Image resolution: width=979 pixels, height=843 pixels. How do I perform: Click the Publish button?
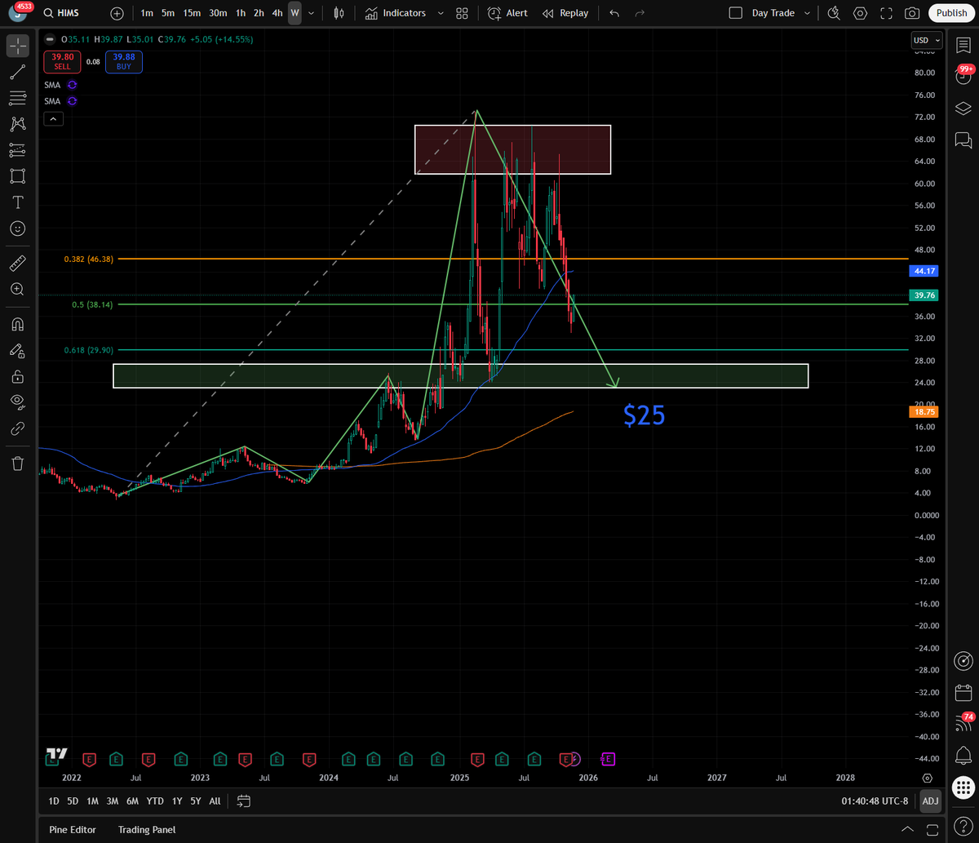tap(951, 13)
